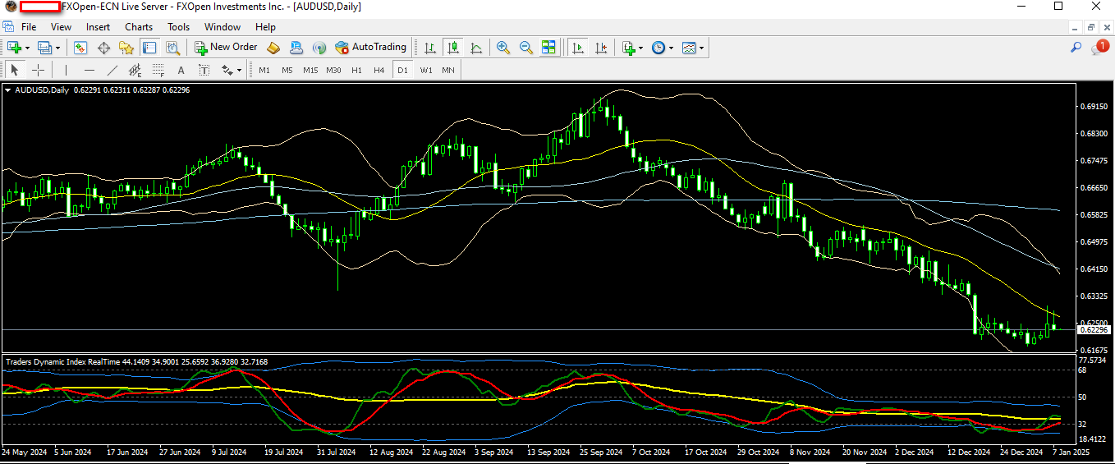Select the Cursor arrow tool
Image resolution: width=1115 pixels, height=464 pixels.
(x=14, y=70)
